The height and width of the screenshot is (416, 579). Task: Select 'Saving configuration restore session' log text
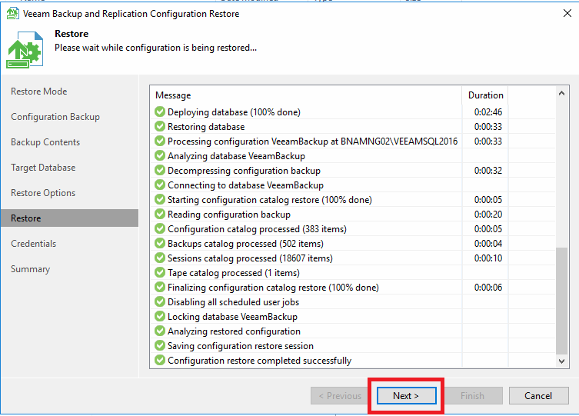tap(241, 346)
